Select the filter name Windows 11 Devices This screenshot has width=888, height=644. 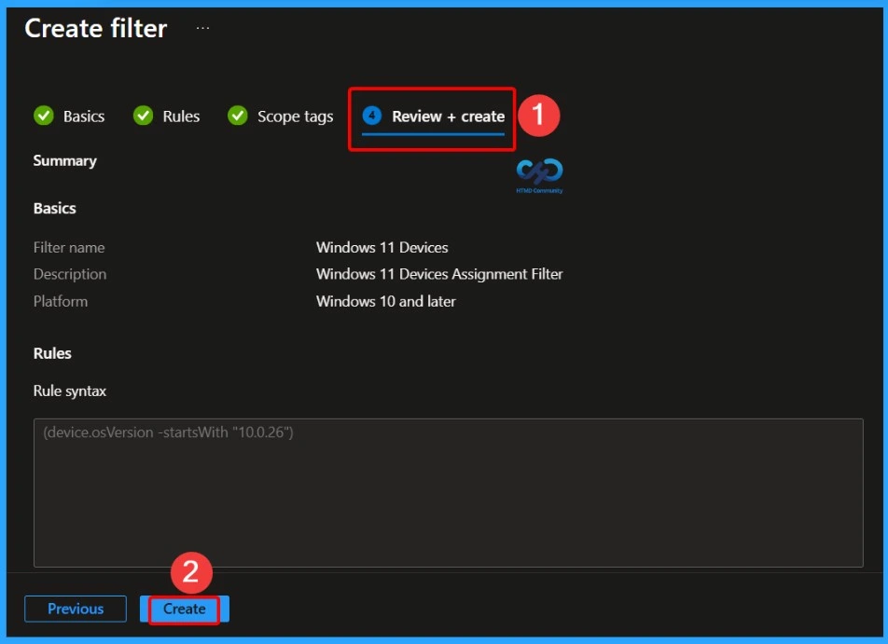coord(382,247)
